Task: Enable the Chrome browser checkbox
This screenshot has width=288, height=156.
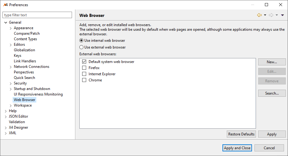Action: (x=84, y=80)
